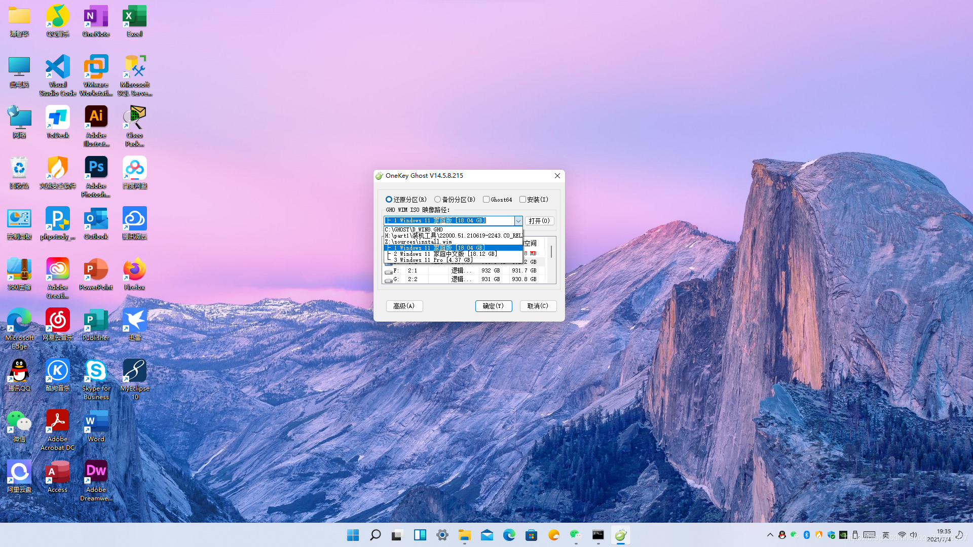Open VMware Workstation desktop icon

click(96, 67)
